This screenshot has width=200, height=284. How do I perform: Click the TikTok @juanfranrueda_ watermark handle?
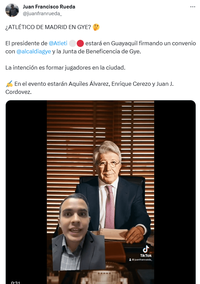[140, 260]
